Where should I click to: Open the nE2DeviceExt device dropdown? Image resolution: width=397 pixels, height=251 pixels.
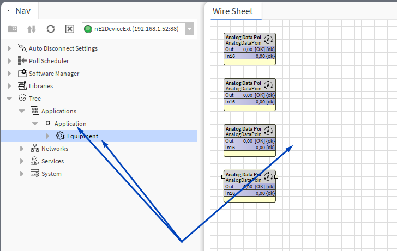[189, 29]
